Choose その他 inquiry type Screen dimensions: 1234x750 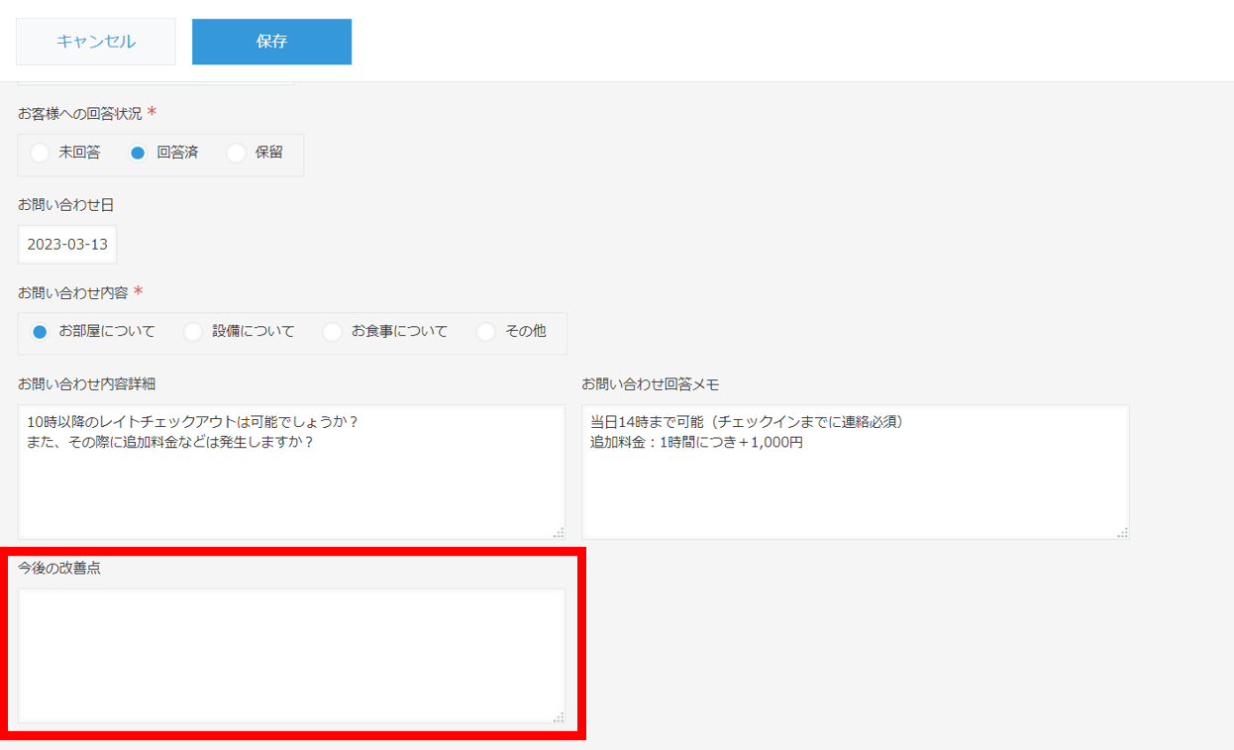(x=486, y=332)
